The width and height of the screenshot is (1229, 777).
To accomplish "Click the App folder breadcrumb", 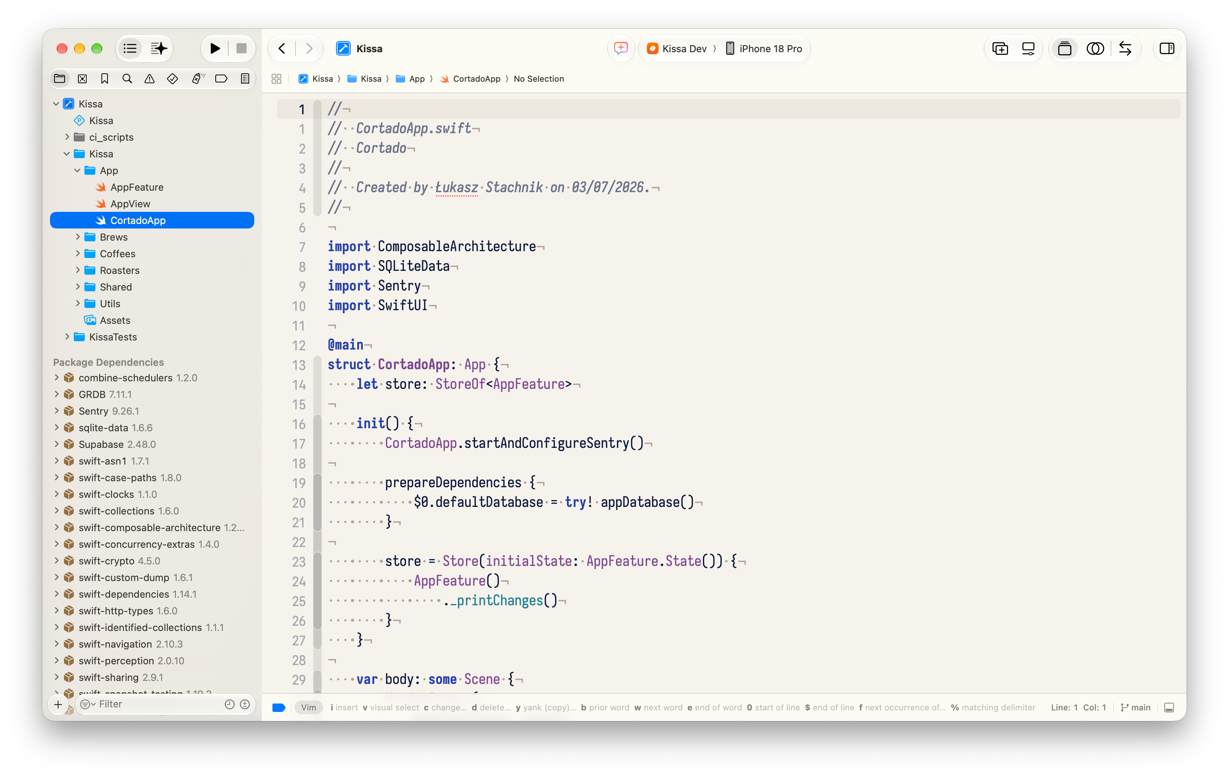I will (x=410, y=79).
